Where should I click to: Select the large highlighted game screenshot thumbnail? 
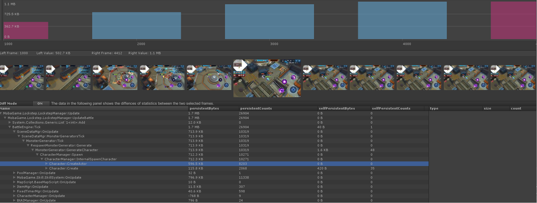click(x=267, y=78)
